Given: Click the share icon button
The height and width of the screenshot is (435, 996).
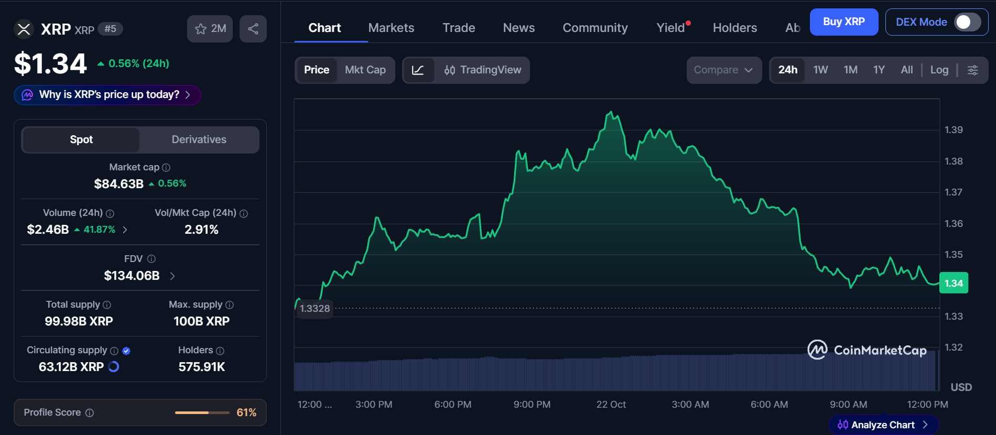Looking at the screenshot, I should point(253,29).
